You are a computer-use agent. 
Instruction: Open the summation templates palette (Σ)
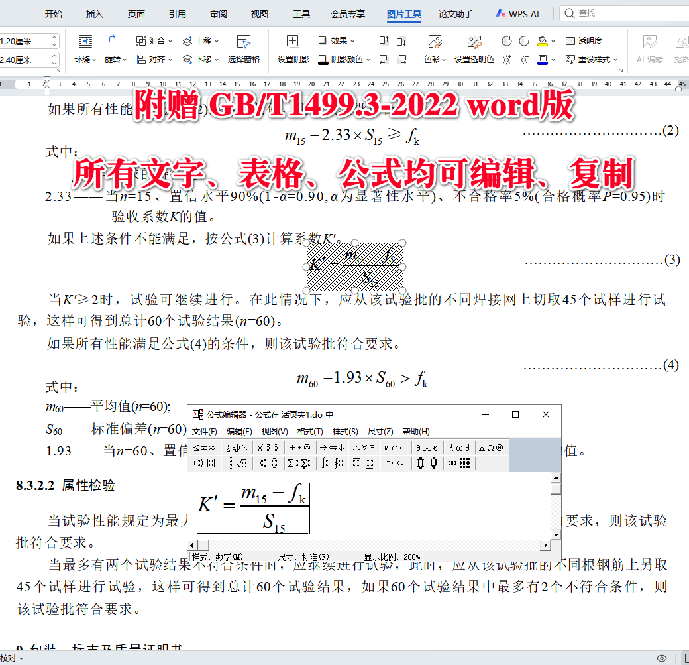tap(299, 463)
